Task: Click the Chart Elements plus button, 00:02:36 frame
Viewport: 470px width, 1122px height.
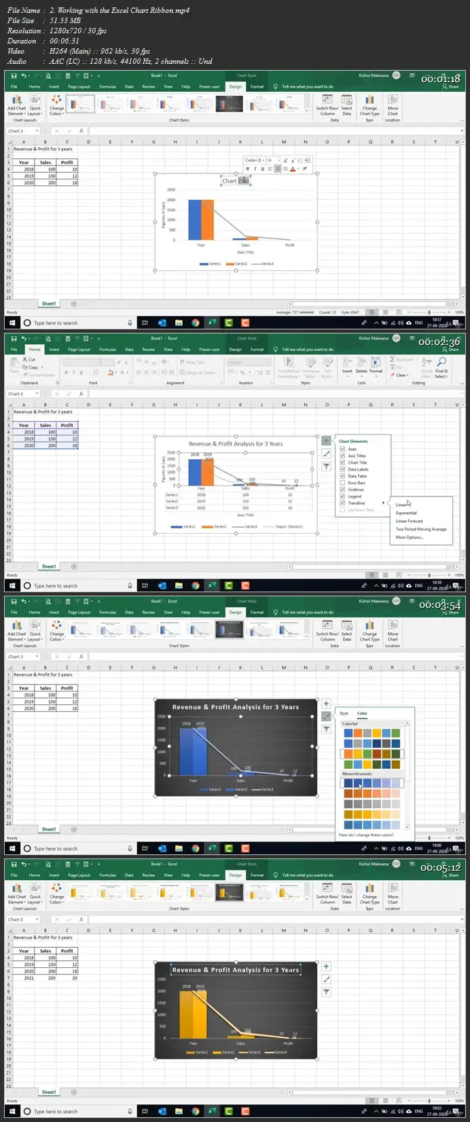Action: coord(326,441)
